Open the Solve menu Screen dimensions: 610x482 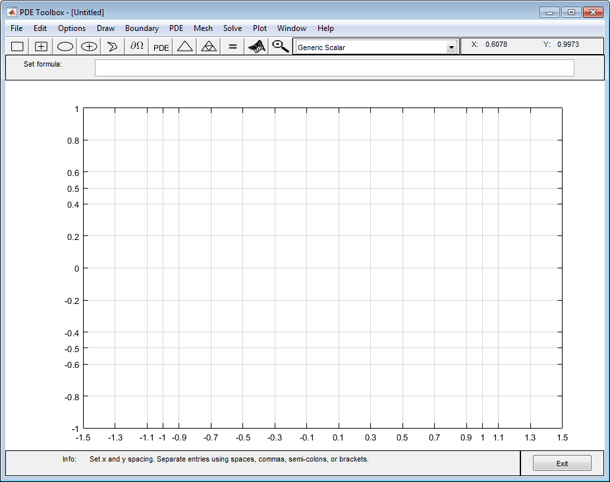click(233, 28)
